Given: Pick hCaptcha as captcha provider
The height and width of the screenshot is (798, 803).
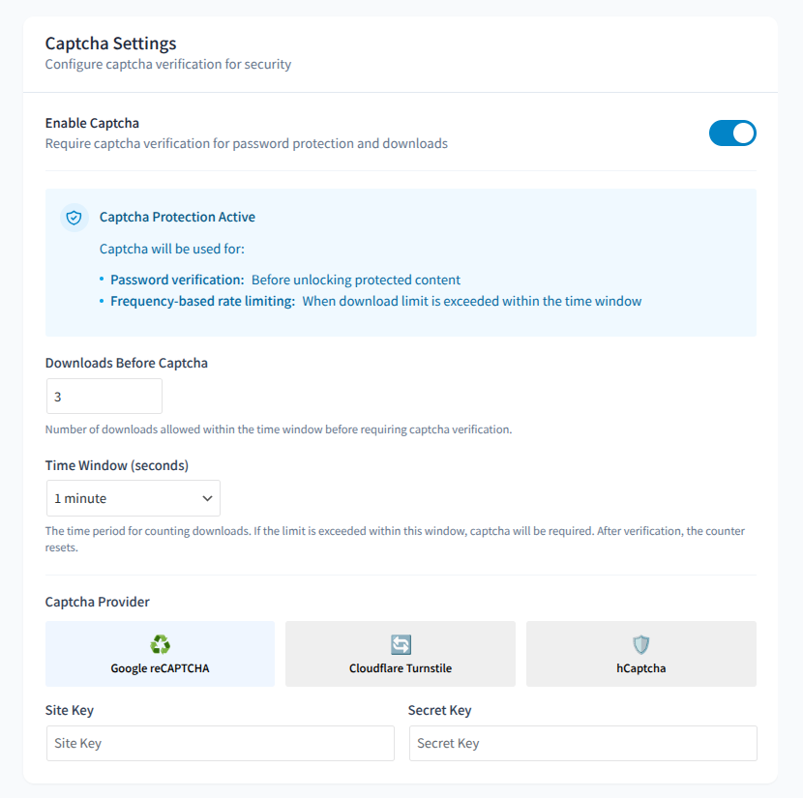Looking at the screenshot, I should [641, 654].
